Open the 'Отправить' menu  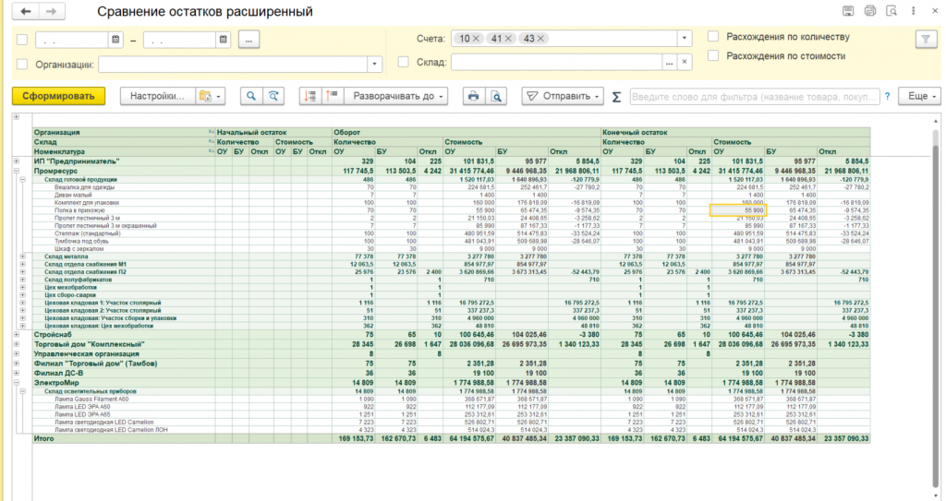click(562, 96)
